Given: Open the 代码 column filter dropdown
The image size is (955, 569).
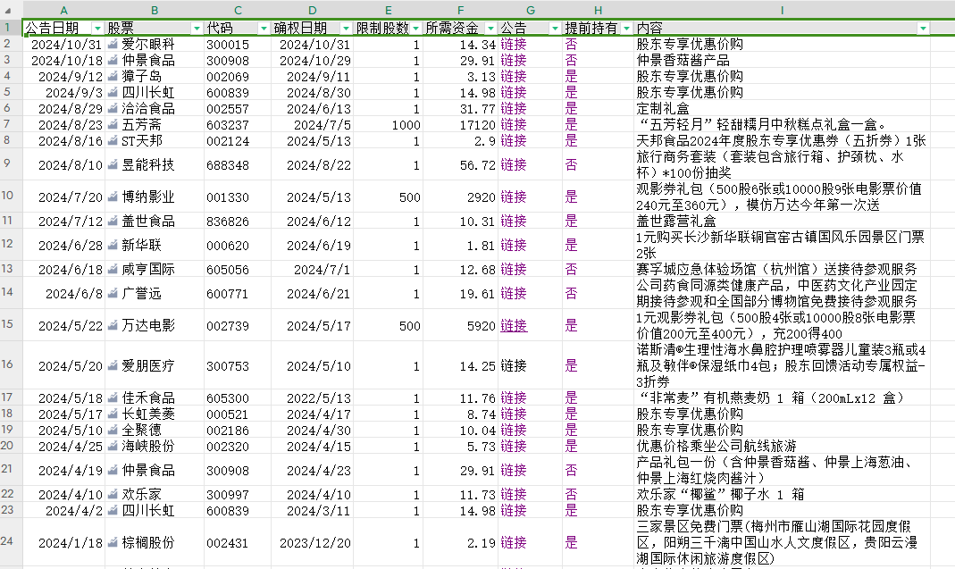Looking at the screenshot, I should (x=264, y=28).
